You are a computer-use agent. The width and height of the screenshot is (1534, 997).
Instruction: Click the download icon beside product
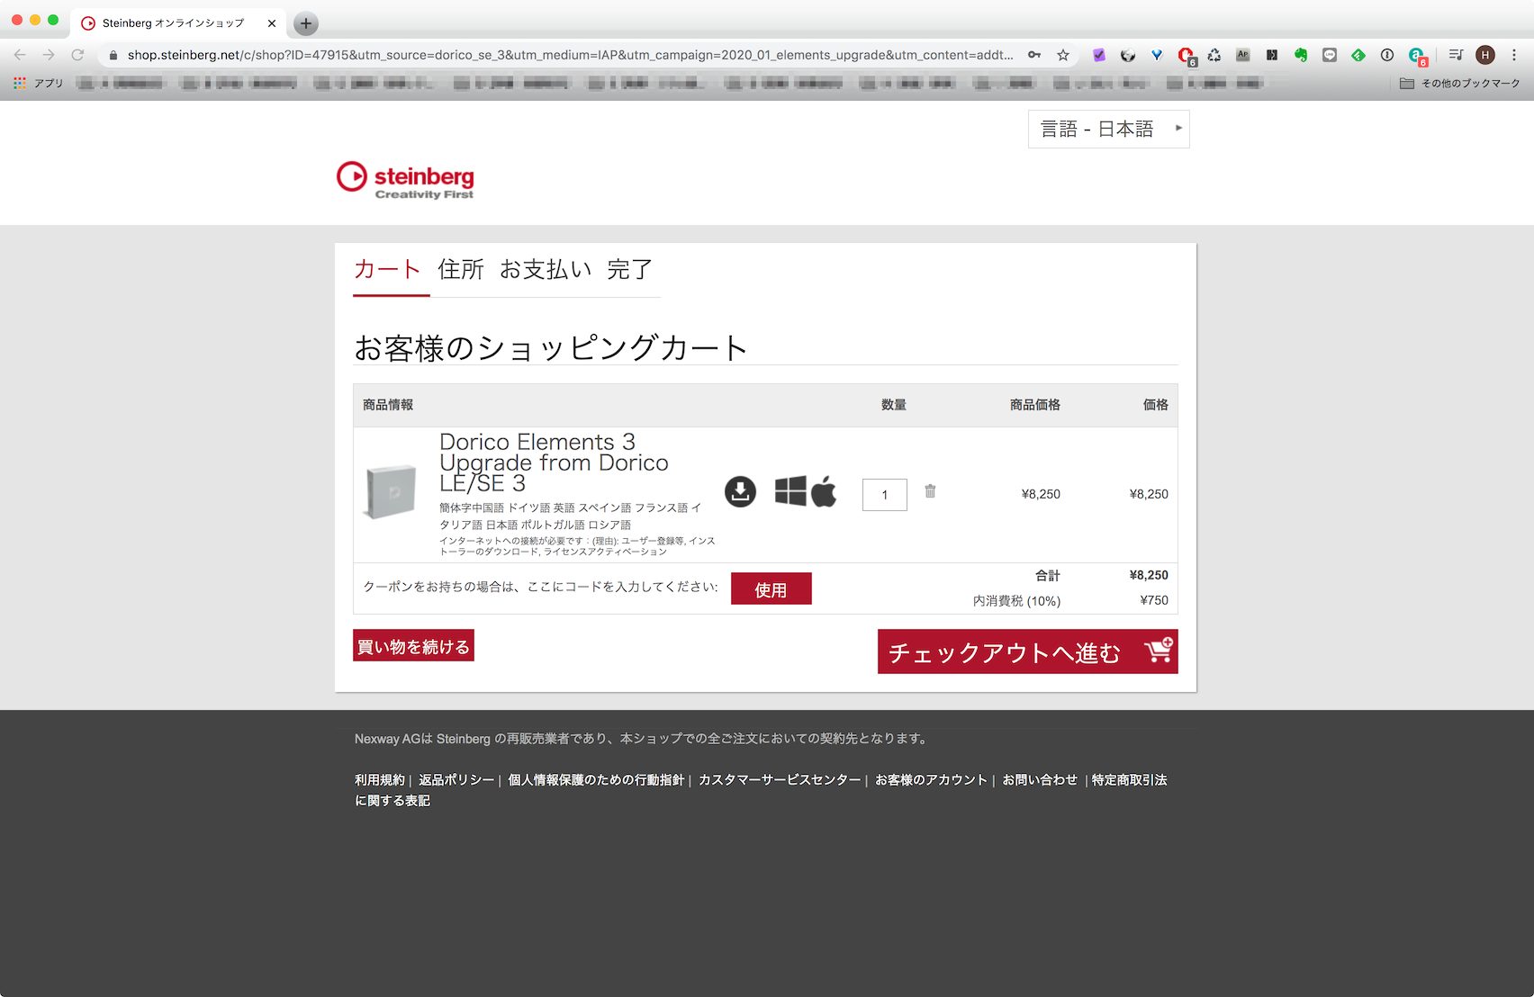(x=740, y=491)
